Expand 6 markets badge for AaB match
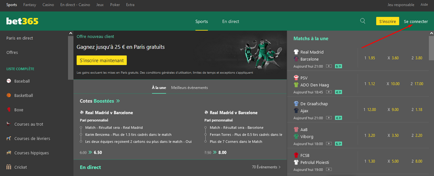Image resolution: width=434 pixels, height=176 pixels. click(x=338, y=144)
